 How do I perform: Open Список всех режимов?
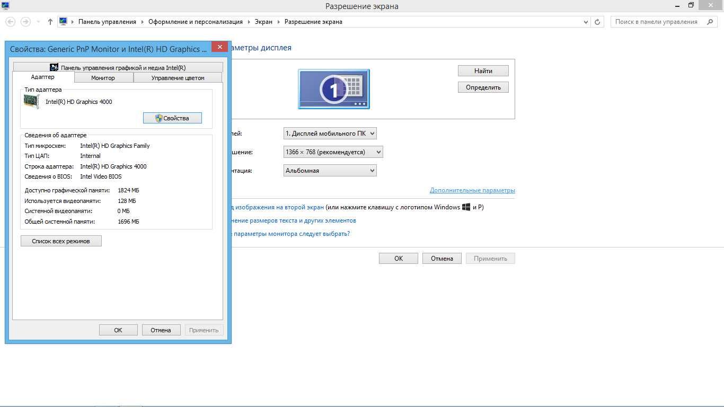(61, 241)
